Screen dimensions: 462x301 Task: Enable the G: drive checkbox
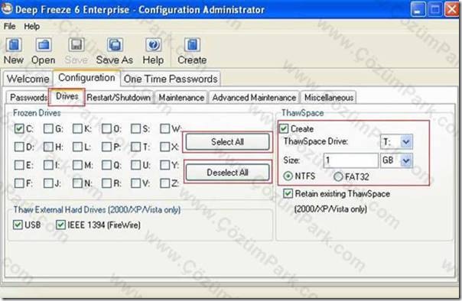[48, 128]
